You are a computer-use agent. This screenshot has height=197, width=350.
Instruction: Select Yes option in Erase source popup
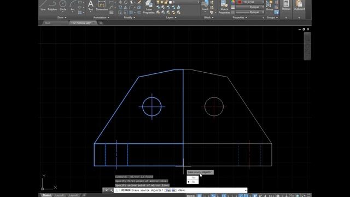[192, 177]
